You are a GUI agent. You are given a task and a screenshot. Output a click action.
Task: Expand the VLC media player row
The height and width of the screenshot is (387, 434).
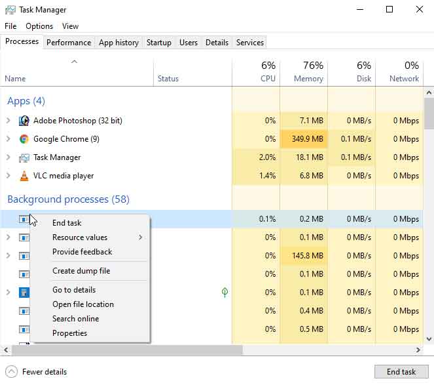(9, 176)
